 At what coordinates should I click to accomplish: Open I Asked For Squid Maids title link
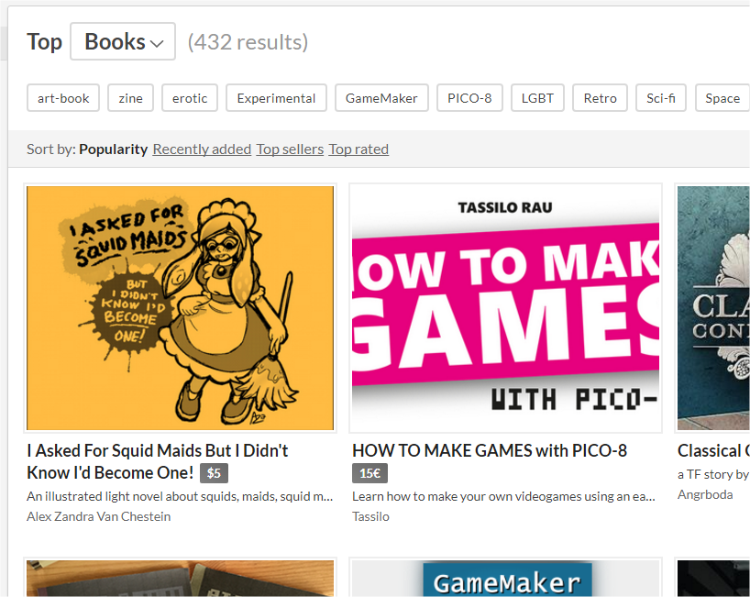click(x=158, y=461)
